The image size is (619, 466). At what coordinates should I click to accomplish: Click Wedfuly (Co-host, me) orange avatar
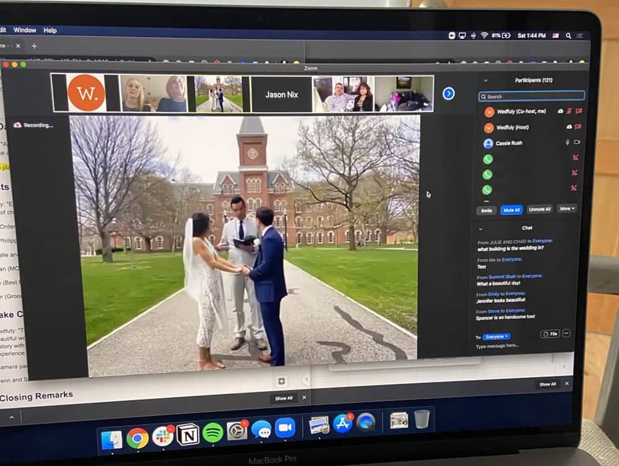tap(489, 112)
